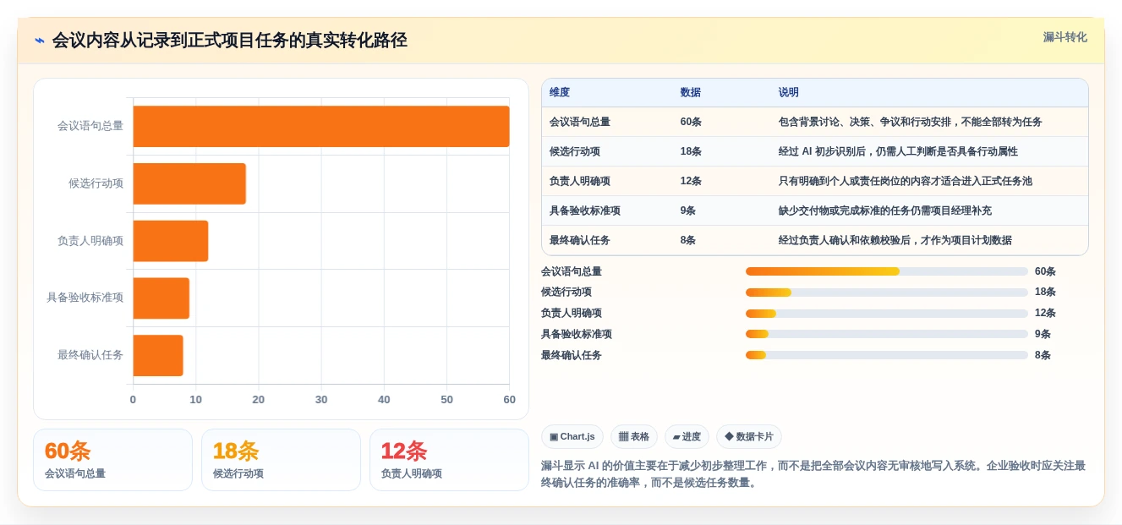The height and width of the screenshot is (525, 1122).
Task: Click the 具备验收标准项 progress bar
Action: [887, 334]
